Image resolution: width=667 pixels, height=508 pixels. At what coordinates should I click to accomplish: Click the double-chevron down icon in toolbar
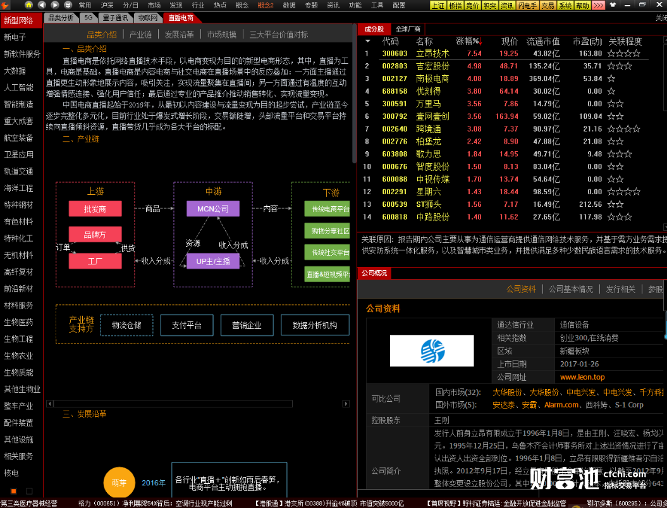[68, 5]
